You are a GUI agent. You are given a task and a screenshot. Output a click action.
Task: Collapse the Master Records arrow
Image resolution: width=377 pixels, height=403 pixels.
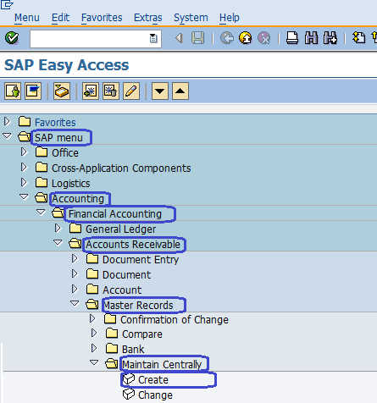(75, 303)
